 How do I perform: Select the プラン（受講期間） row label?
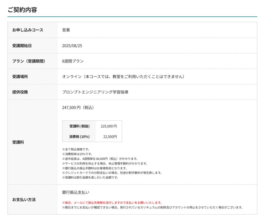29,61
